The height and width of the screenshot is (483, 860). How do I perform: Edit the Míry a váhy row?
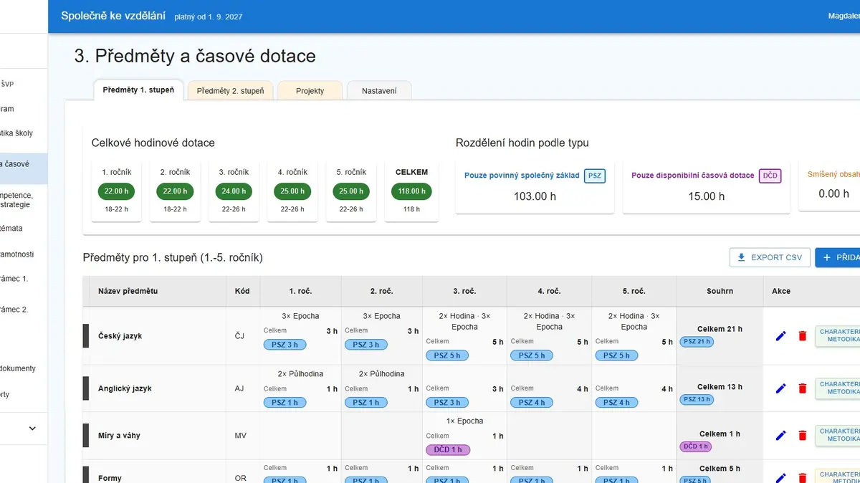(781, 435)
